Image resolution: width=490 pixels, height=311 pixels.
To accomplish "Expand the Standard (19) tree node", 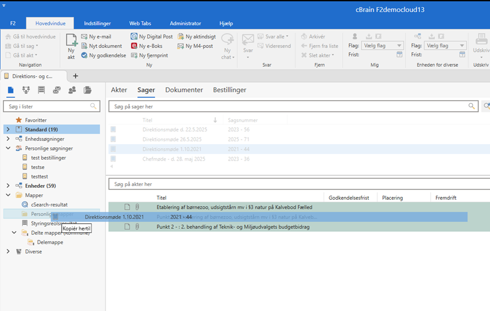I will pos(8,129).
